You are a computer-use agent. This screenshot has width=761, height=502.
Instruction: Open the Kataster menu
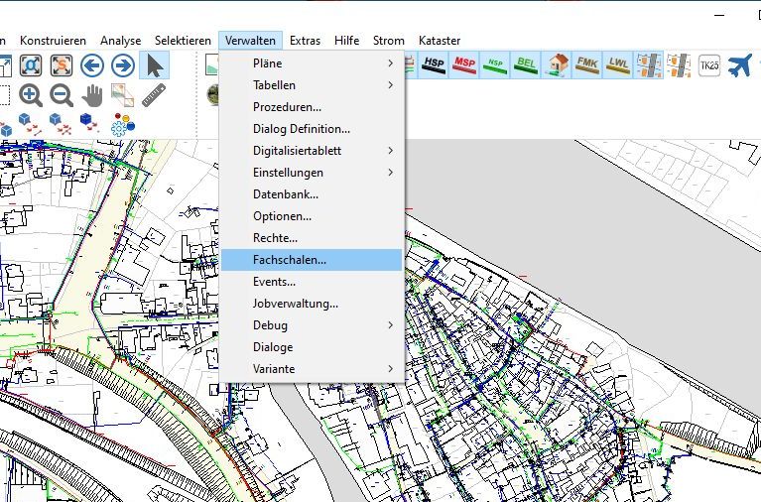[x=440, y=41]
